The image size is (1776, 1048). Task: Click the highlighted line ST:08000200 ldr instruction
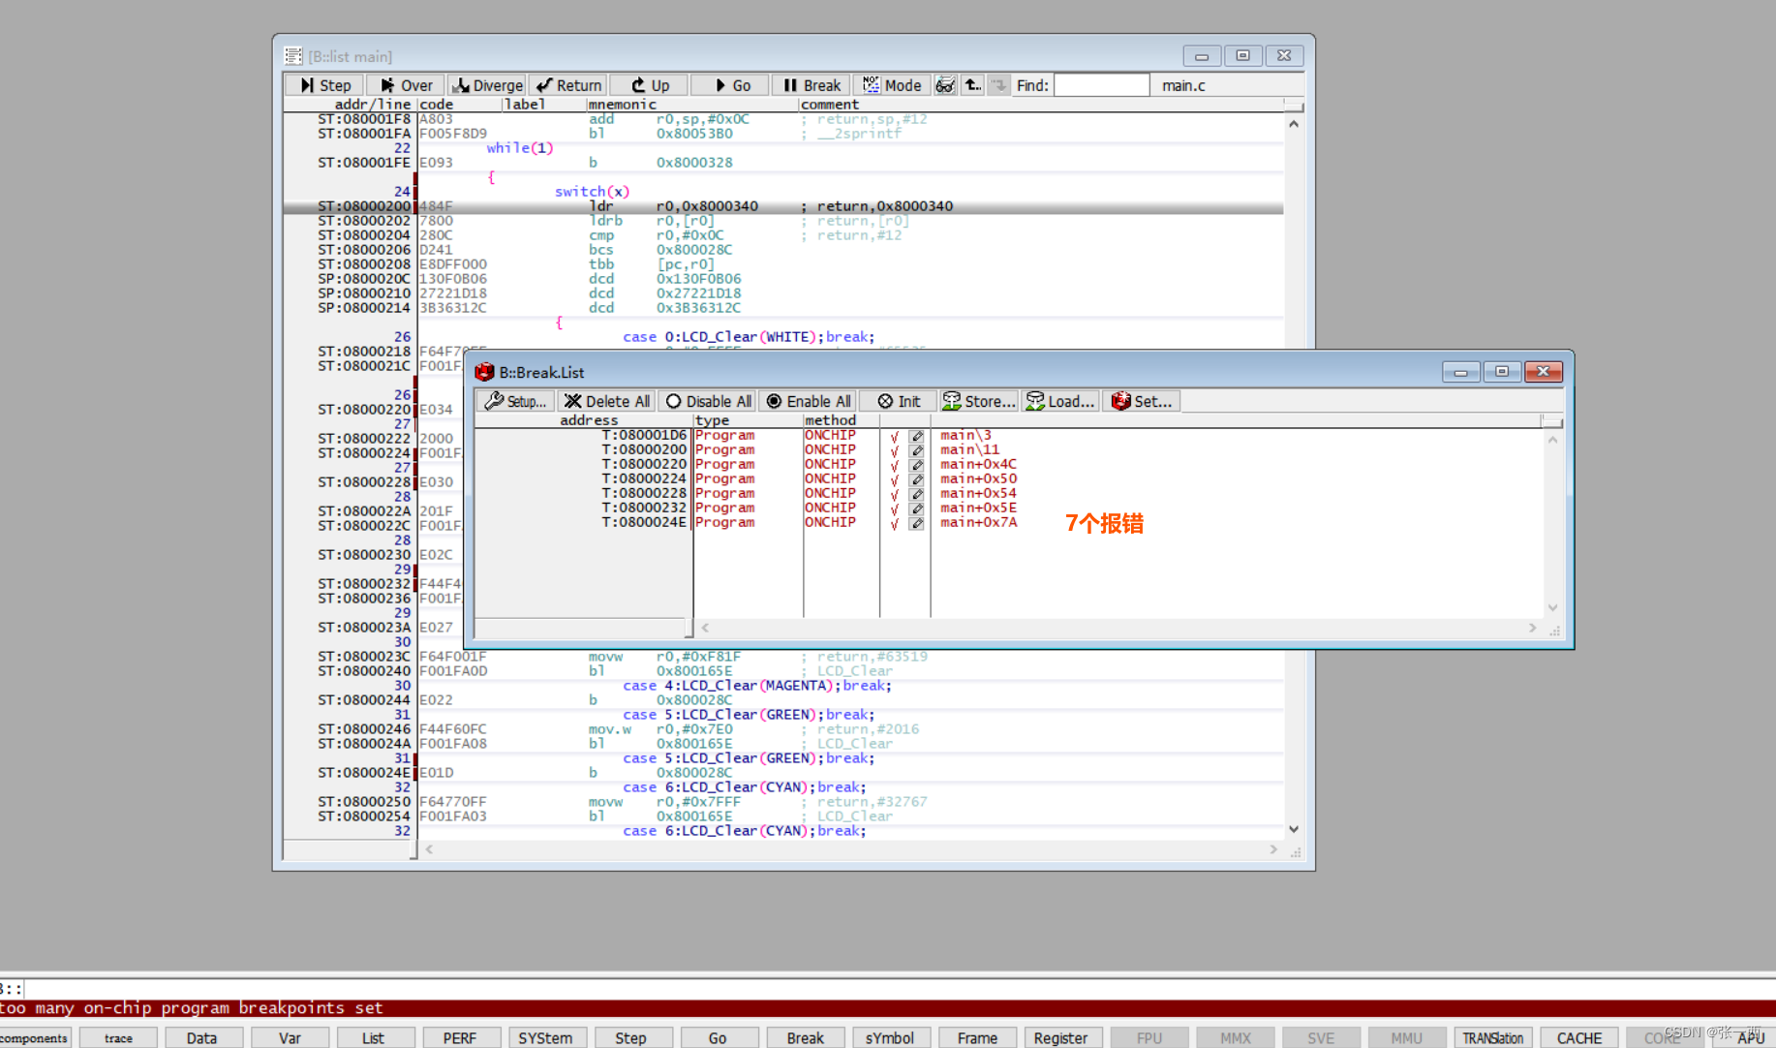tap(782, 206)
